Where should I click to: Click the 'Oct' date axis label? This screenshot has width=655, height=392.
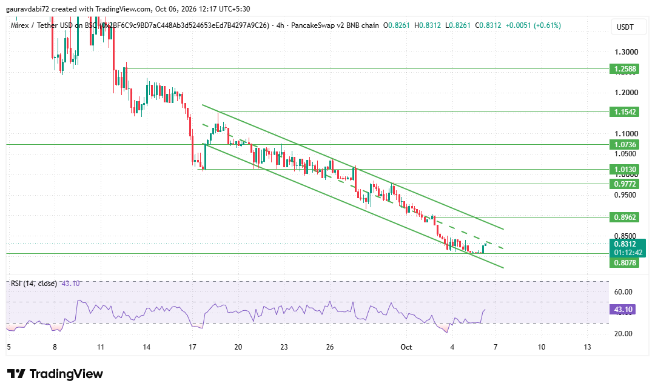coord(406,347)
